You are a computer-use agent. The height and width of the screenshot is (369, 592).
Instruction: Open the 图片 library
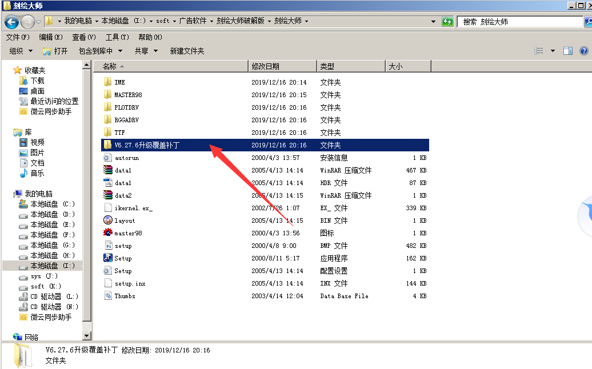[35, 153]
